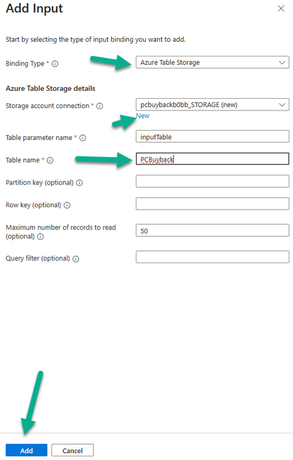The width and height of the screenshot is (293, 460).
Task: Click the Add button
Action: tap(26, 450)
